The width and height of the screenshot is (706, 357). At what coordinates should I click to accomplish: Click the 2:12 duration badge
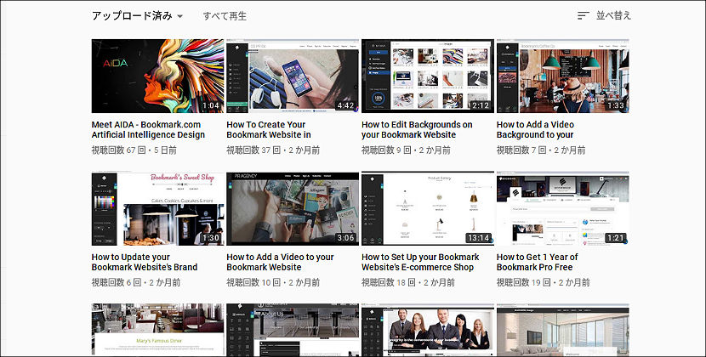(481, 105)
